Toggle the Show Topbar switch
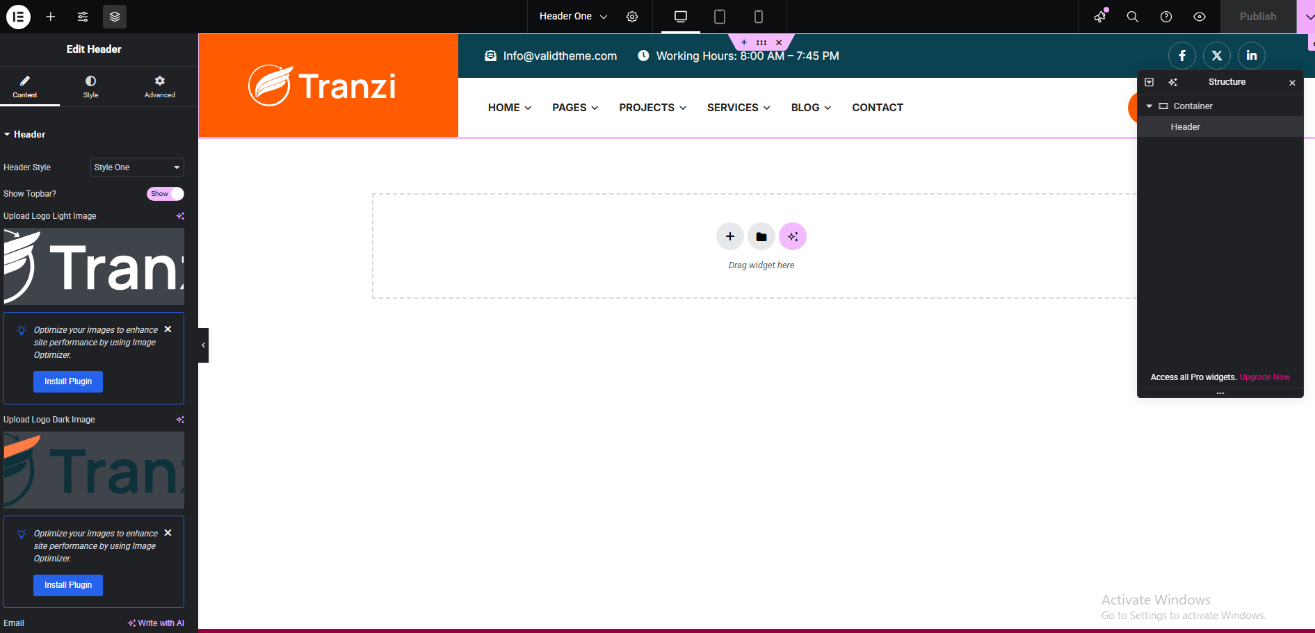 click(166, 194)
